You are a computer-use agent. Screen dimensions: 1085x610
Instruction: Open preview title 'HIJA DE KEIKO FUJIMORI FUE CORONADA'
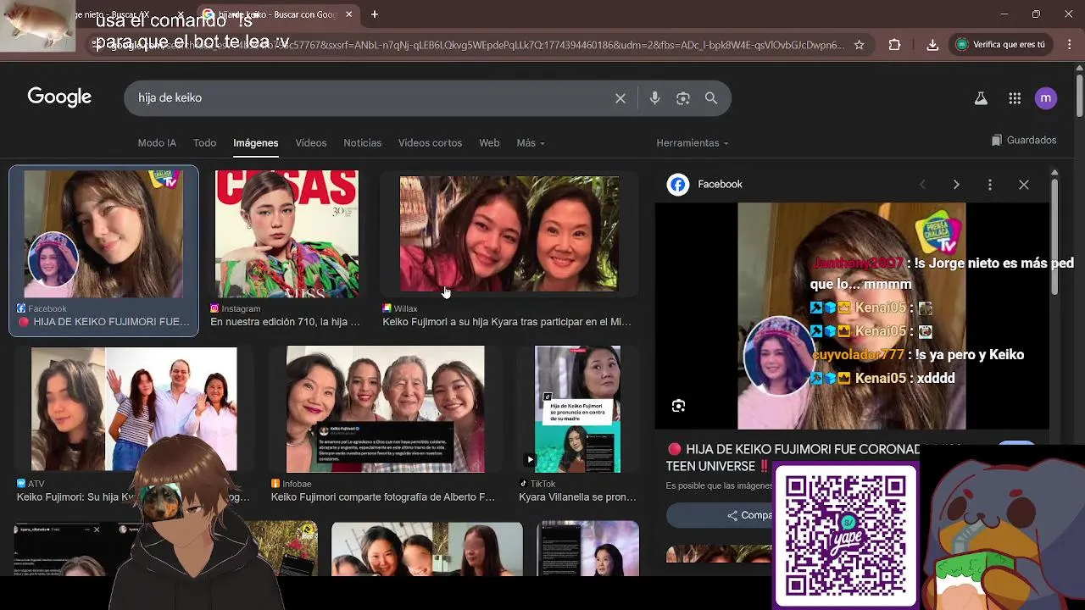(793, 457)
